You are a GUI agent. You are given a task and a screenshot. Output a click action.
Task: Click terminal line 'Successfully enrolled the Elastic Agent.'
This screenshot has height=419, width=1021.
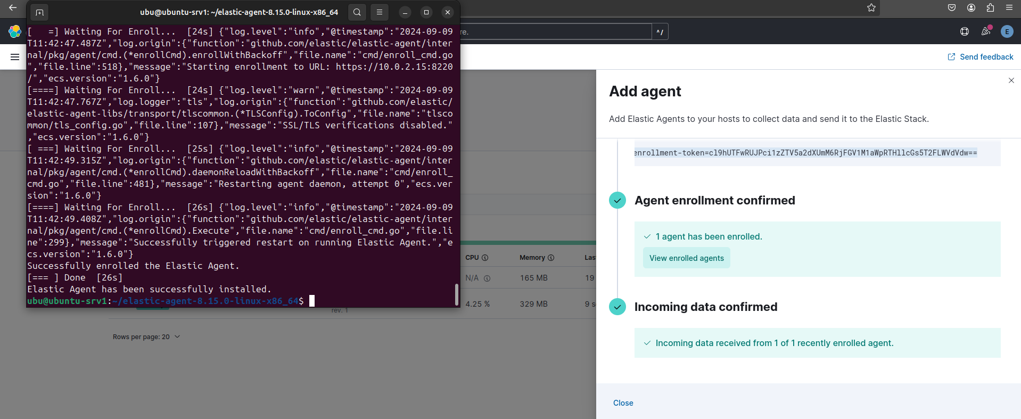click(x=133, y=266)
